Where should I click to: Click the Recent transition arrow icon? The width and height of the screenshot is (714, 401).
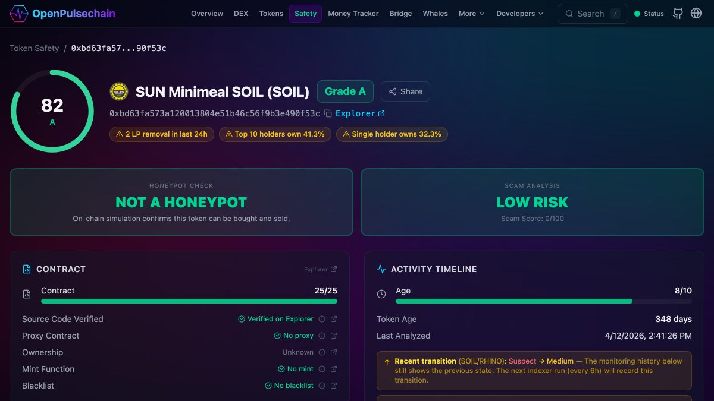point(387,361)
